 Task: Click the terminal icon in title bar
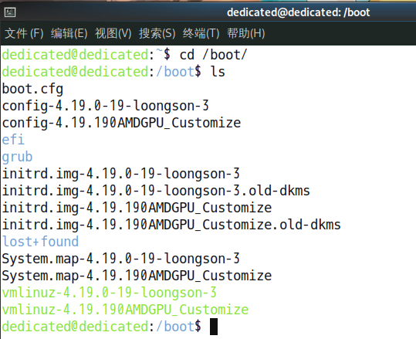point(10,12)
